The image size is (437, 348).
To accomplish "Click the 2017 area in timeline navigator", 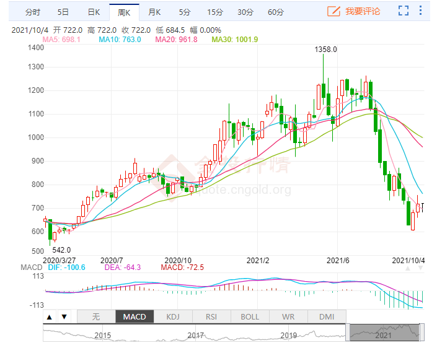I will point(196,336).
